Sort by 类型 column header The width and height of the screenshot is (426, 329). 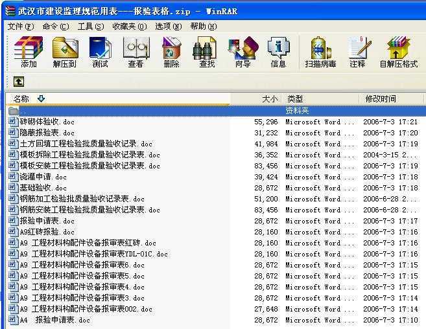click(x=320, y=99)
